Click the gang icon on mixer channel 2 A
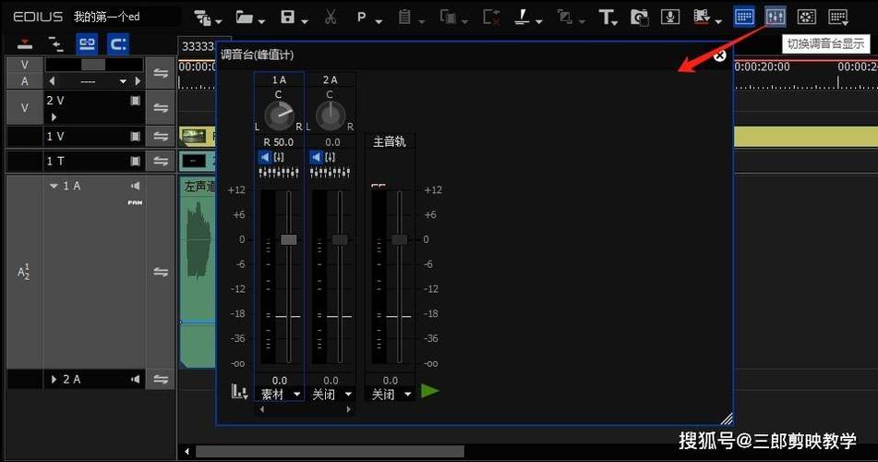The width and height of the screenshot is (878, 462). pos(331,158)
